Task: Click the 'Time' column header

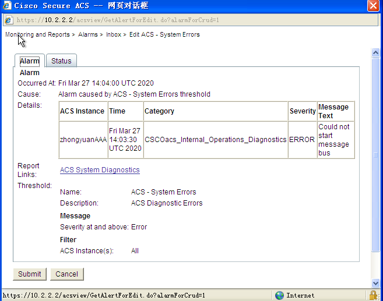Action: click(125, 111)
